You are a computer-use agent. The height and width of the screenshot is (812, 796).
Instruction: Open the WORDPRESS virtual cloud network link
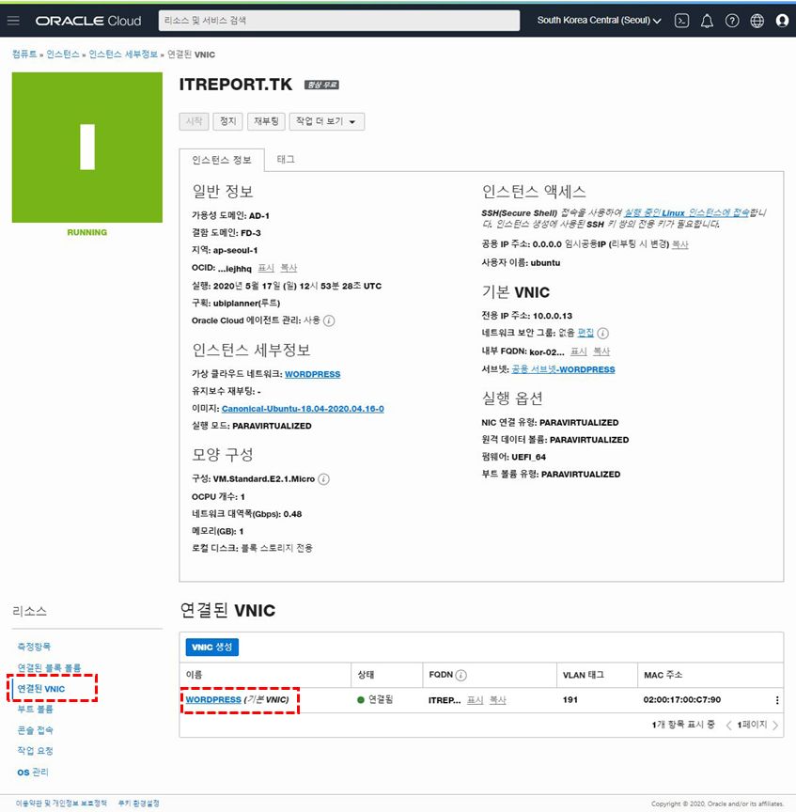click(313, 374)
